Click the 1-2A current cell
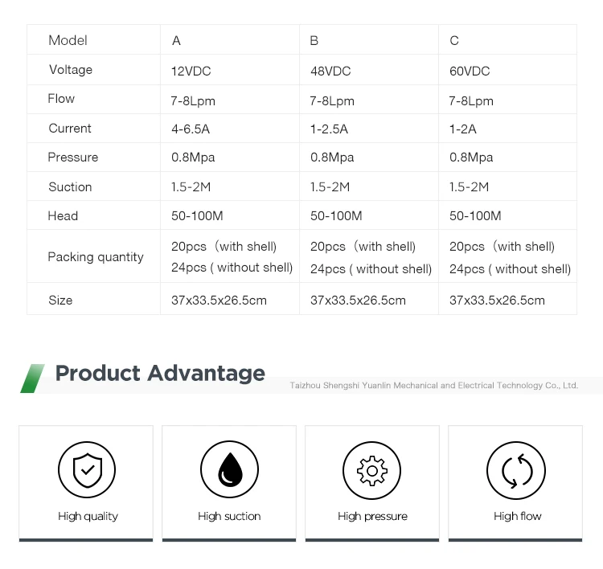Screen dimensions: 603x569 tap(463, 129)
